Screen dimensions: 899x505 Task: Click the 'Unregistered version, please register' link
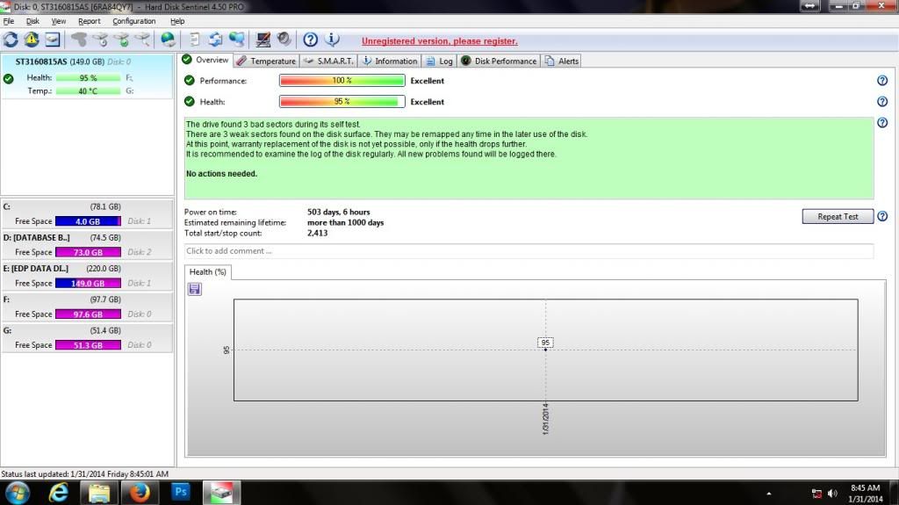[439, 41]
